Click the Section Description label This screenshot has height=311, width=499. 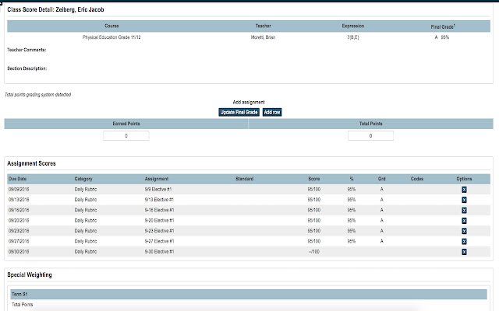coord(27,68)
